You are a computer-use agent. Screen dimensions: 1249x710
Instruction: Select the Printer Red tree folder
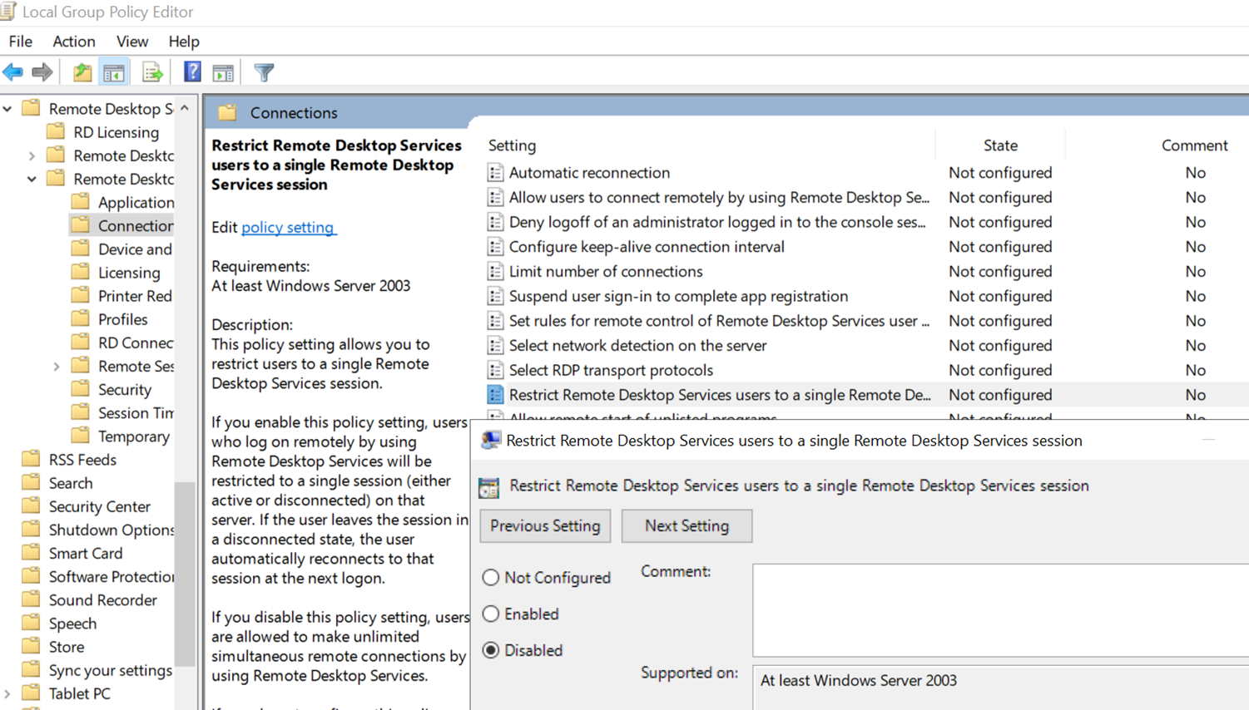(135, 295)
